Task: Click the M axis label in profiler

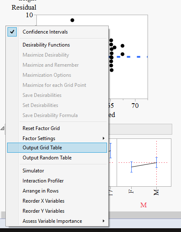Action: click(156, 192)
